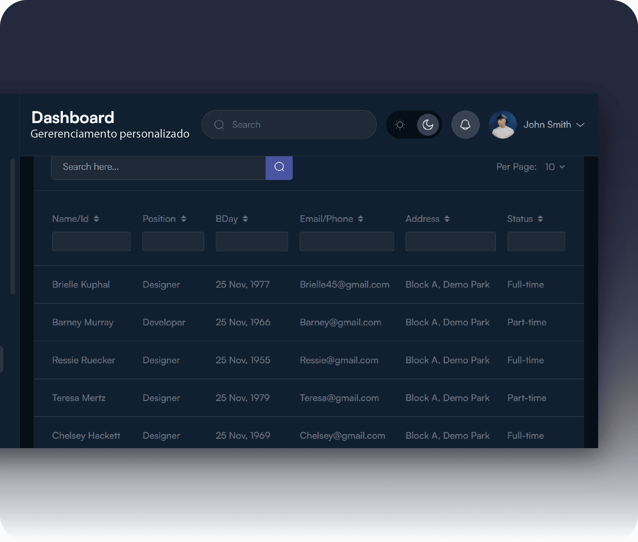Screen dimensions: 638x542
Task: Click the magnifier icon in top search
Action: click(219, 125)
